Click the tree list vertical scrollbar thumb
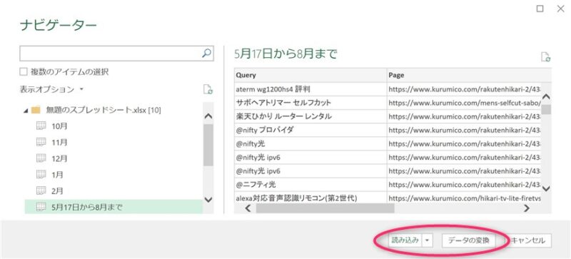 (x=208, y=145)
